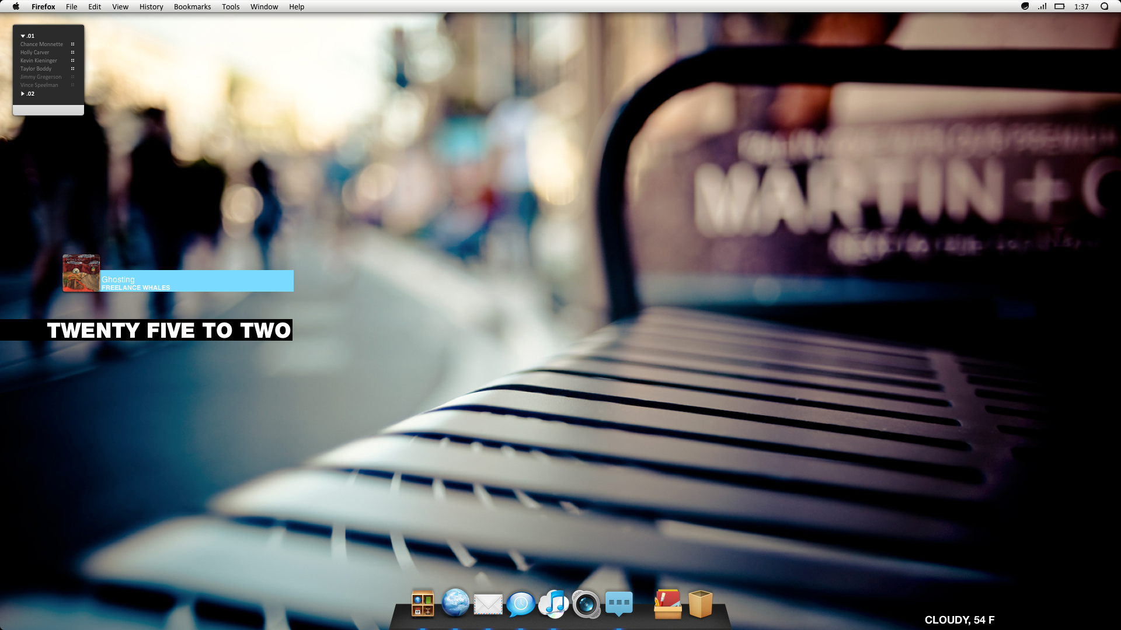This screenshot has width=1121, height=630.
Task: Click status dots icon next to Taylor Boddy
Action: pyautogui.click(x=73, y=69)
